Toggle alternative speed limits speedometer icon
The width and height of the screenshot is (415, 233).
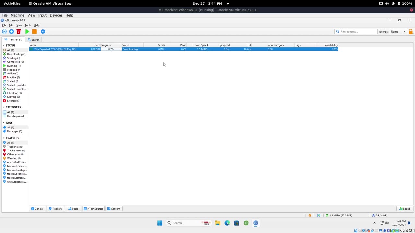[318, 216]
